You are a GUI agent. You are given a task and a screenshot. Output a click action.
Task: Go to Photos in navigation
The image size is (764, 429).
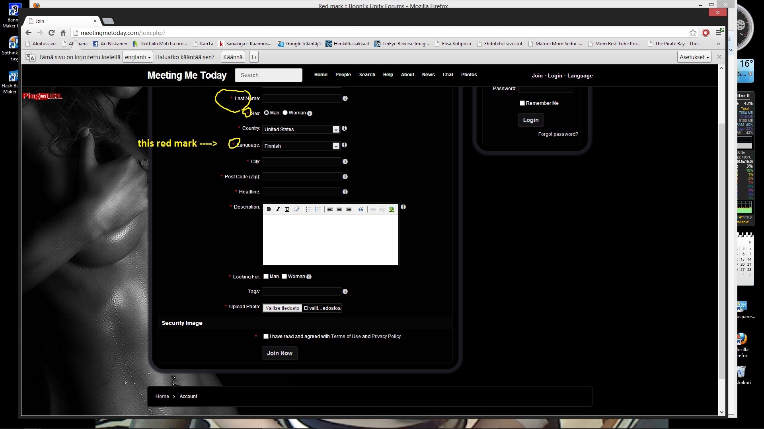pos(469,75)
